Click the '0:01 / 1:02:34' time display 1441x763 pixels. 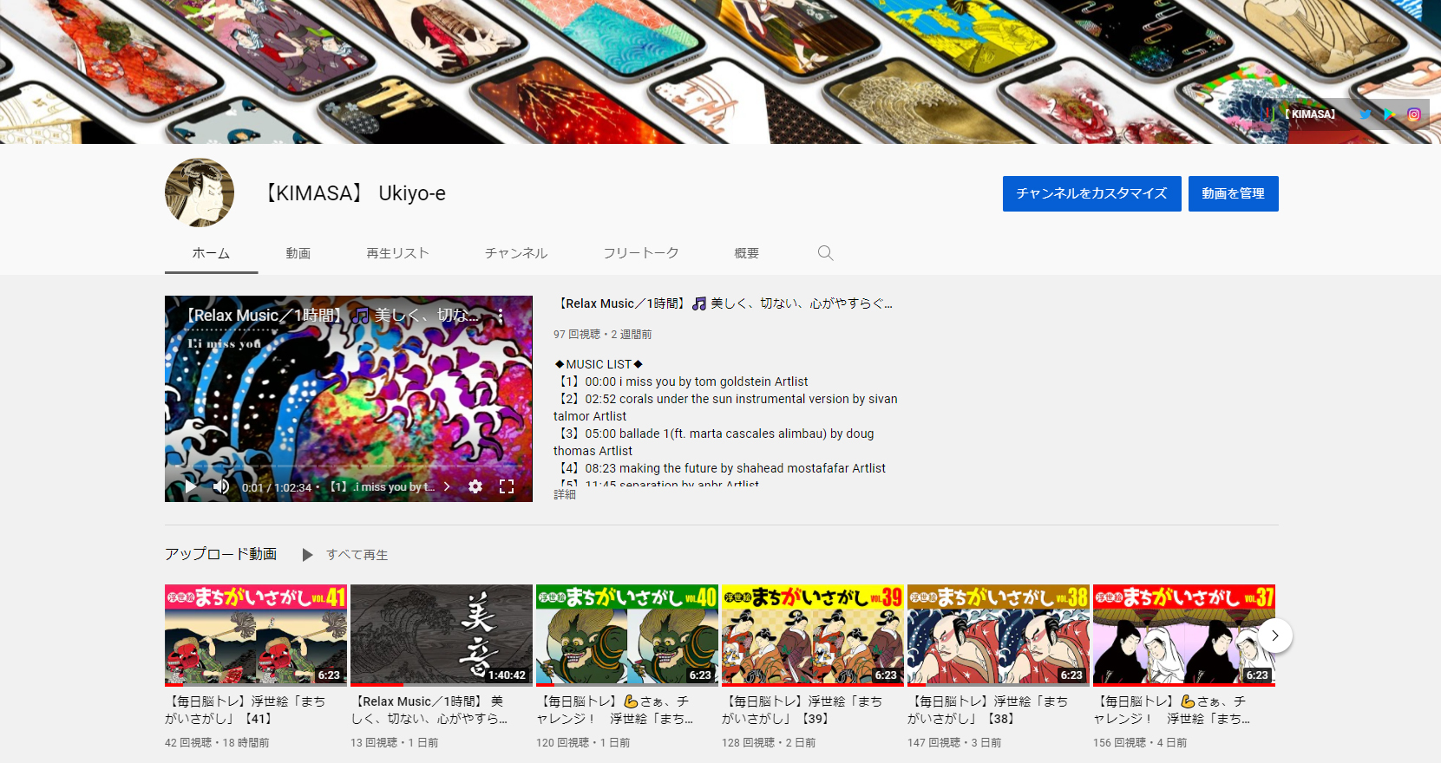click(277, 487)
